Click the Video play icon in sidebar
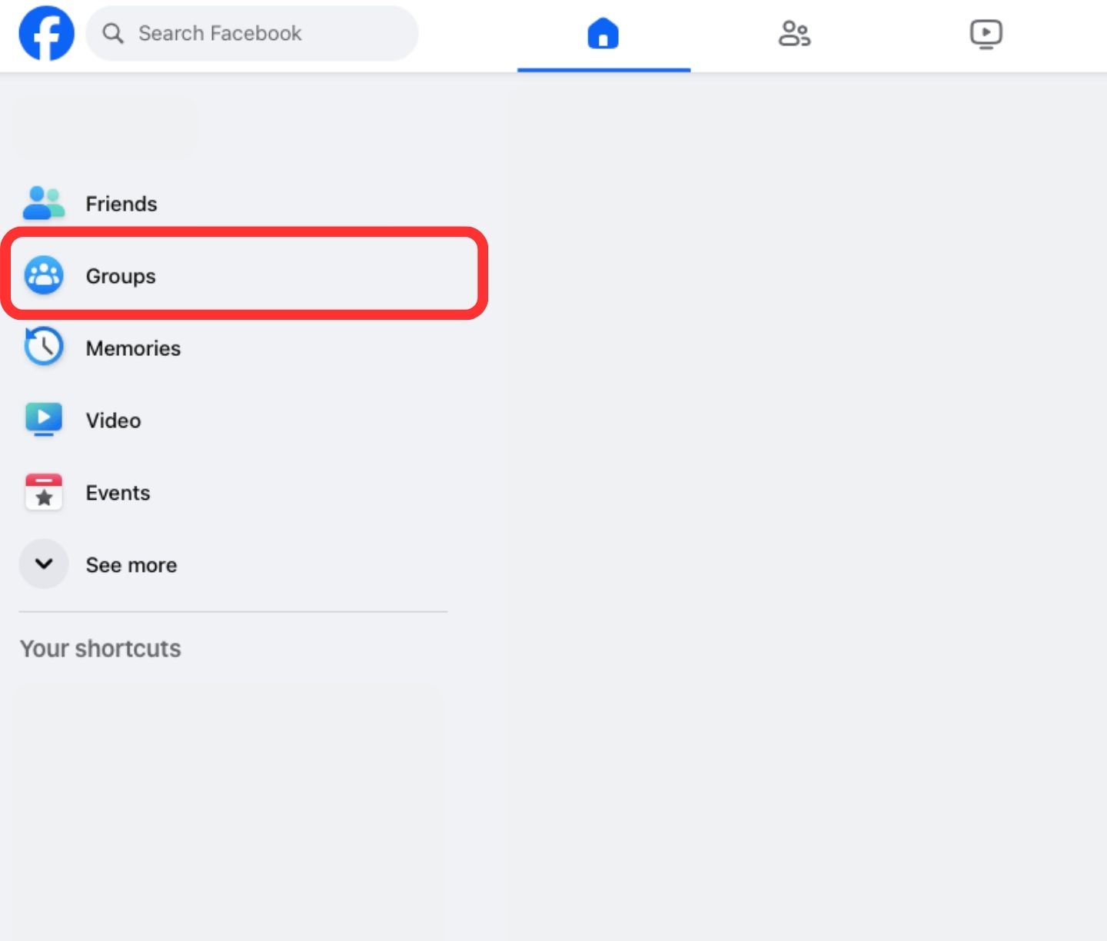1107x941 pixels. [x=44, y=420]
